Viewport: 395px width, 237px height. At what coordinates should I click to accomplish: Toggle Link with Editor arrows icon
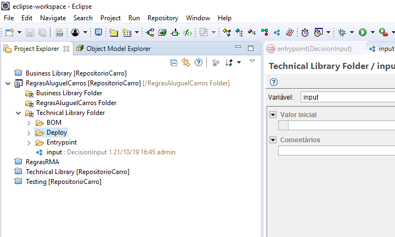coord(186,62)
